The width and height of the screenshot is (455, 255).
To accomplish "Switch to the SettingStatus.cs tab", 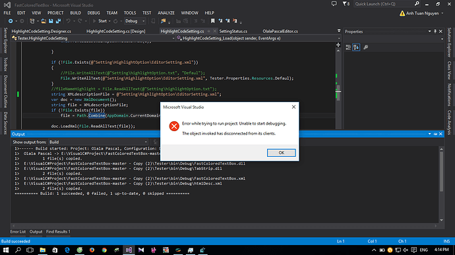I will click(x=233, y=31).
